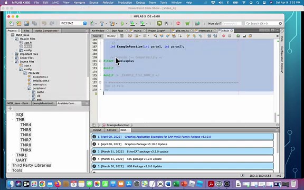Screen dimensions: 304x190
Task: Open EtherCAT package v3.2.0 update news
Action: pos(183,151)
